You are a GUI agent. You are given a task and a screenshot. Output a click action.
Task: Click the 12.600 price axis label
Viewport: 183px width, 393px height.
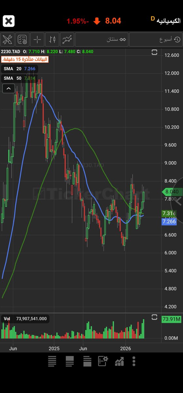(171, 55)
